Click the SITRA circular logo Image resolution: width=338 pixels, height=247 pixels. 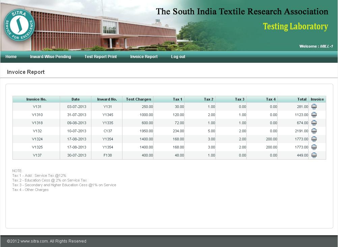pyautogui.click(x=19, y=25)
